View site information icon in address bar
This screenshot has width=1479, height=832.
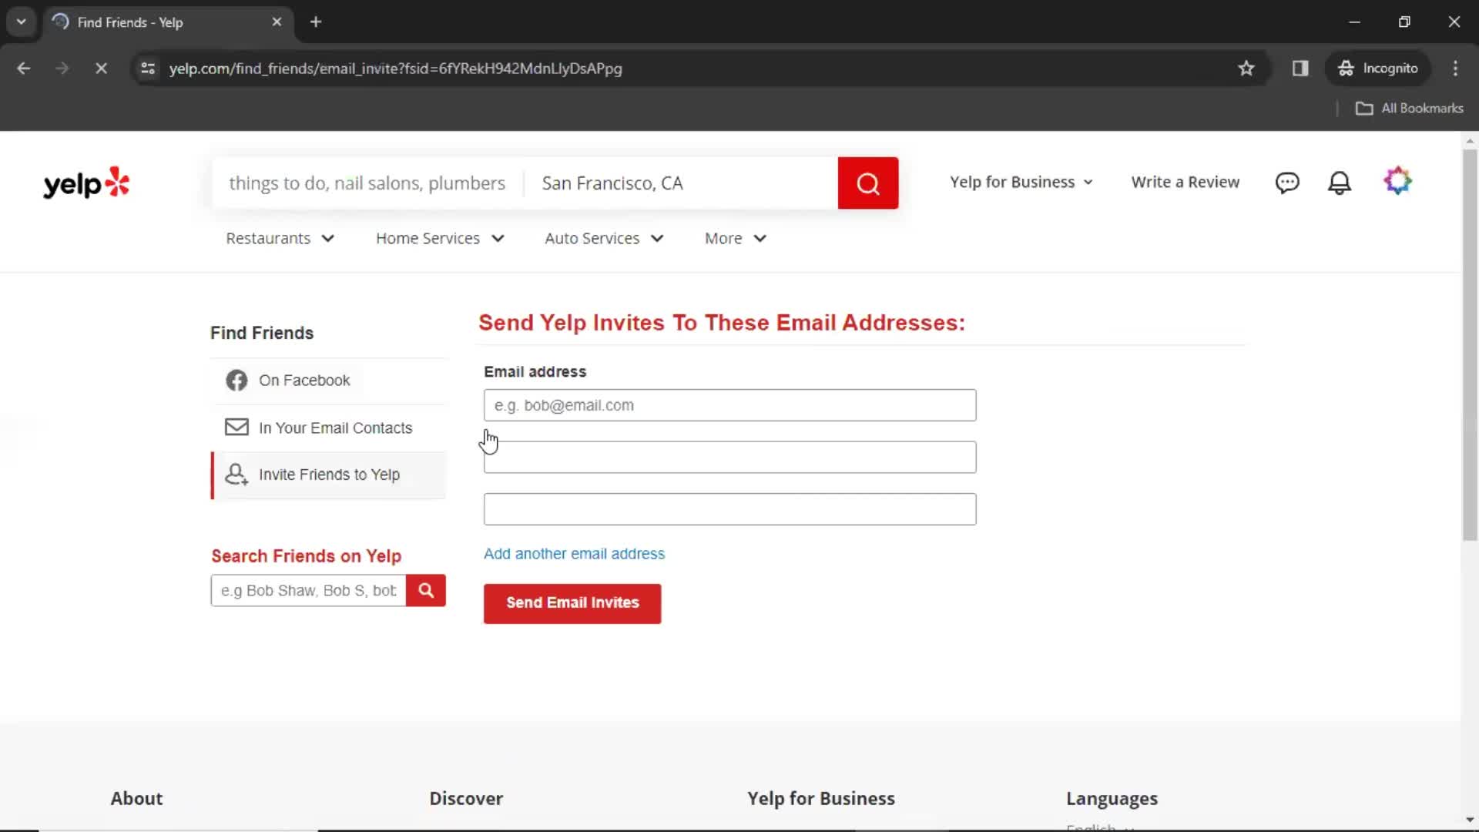pyautogui.click(x=148, y=69)
